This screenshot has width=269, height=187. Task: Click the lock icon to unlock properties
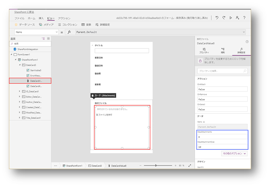pos(200,61)
